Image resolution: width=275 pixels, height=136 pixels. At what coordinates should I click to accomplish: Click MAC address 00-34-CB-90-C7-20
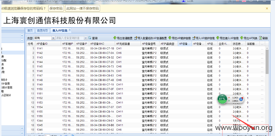point(102,62)
